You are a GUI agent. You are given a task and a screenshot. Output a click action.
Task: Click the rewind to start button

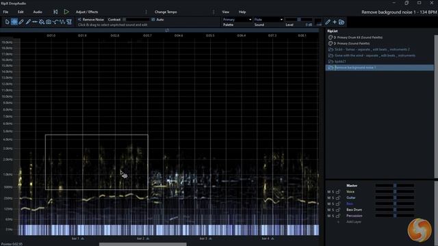[55, 12]
